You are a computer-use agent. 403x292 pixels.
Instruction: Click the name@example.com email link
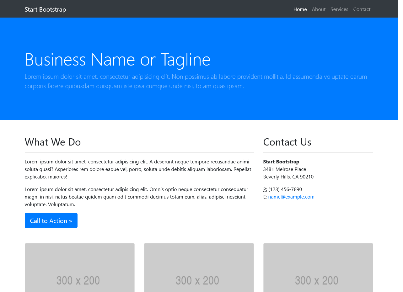click(x=291, y=197)
